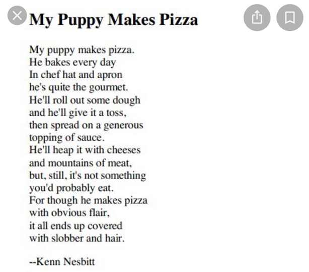Select the line "He'll heap it with cheeses"
The image size is (309, 272).
[85, 150]
